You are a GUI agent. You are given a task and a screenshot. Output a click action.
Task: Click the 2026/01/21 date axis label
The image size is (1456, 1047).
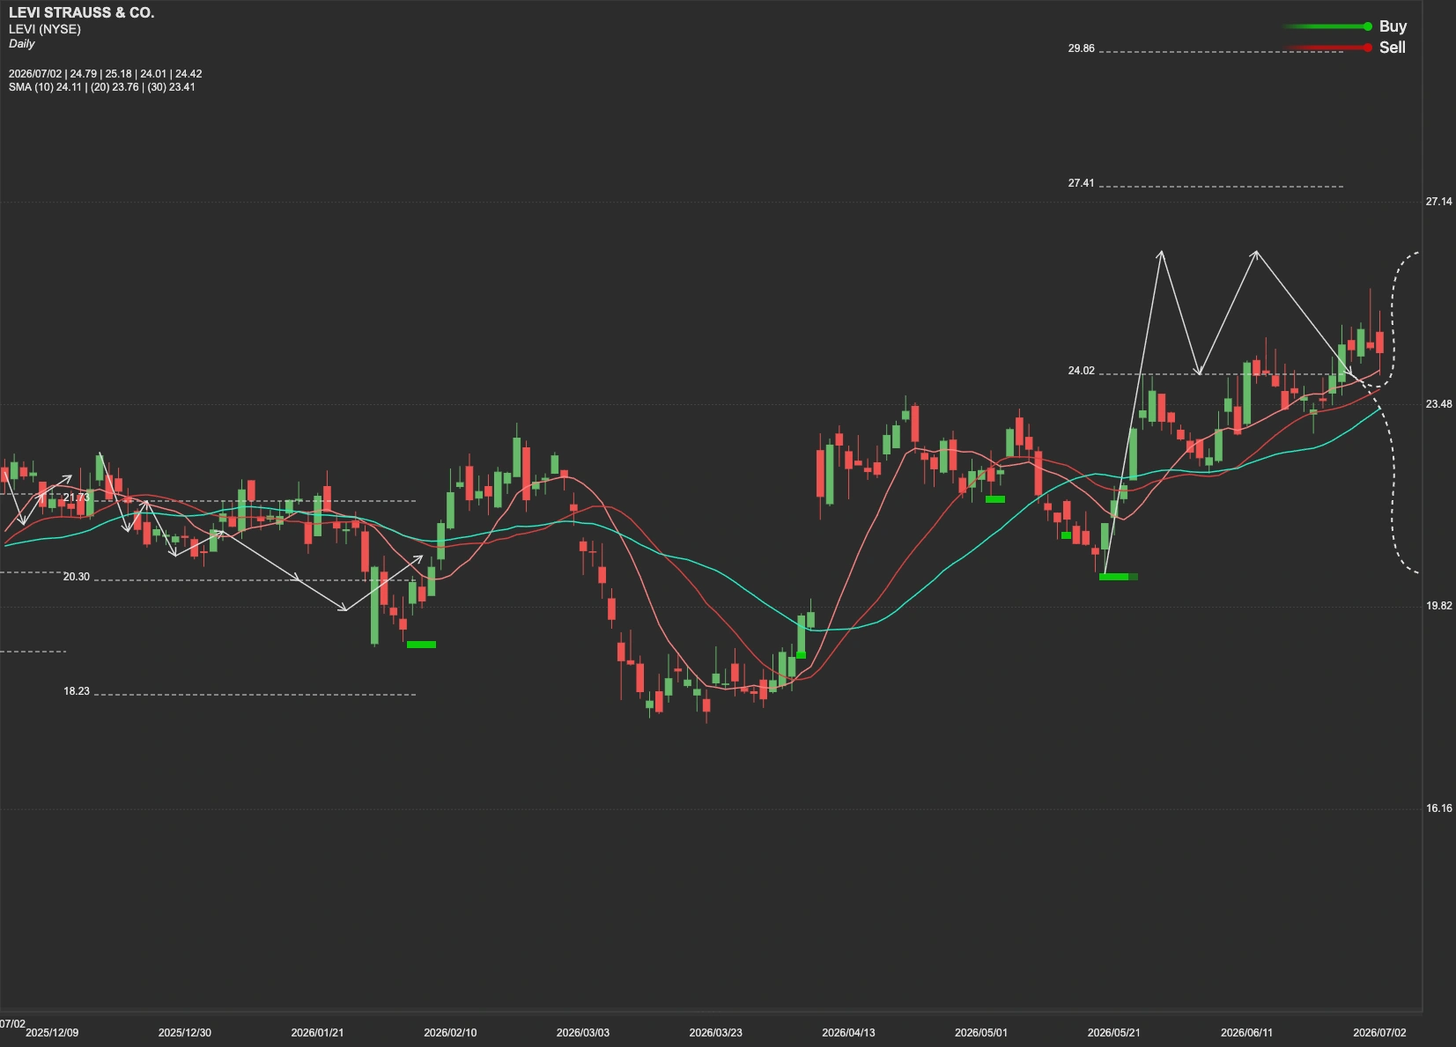[x=317, y=1033]
